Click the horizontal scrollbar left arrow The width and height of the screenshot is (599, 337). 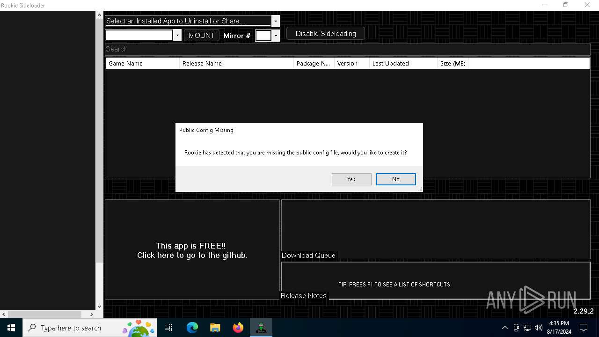pyautogui.click(x=4, y=315)
